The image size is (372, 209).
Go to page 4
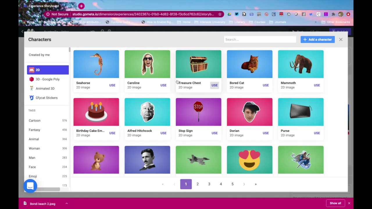point(221,184)
